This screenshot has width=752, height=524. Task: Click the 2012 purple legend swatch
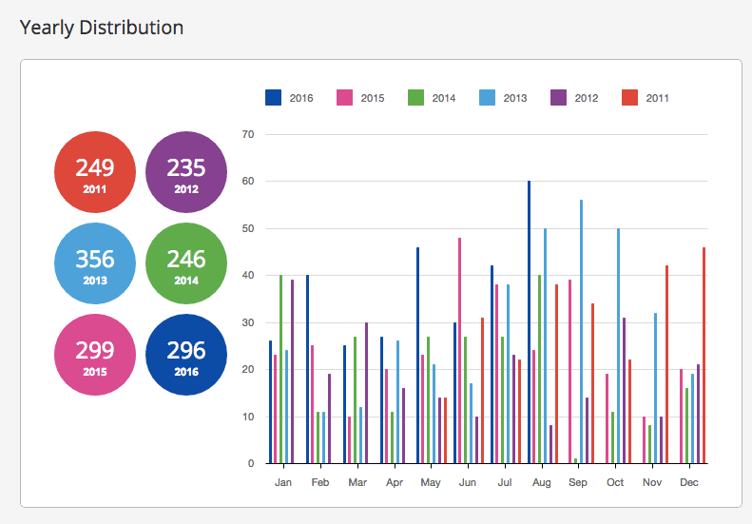[558, 97]
